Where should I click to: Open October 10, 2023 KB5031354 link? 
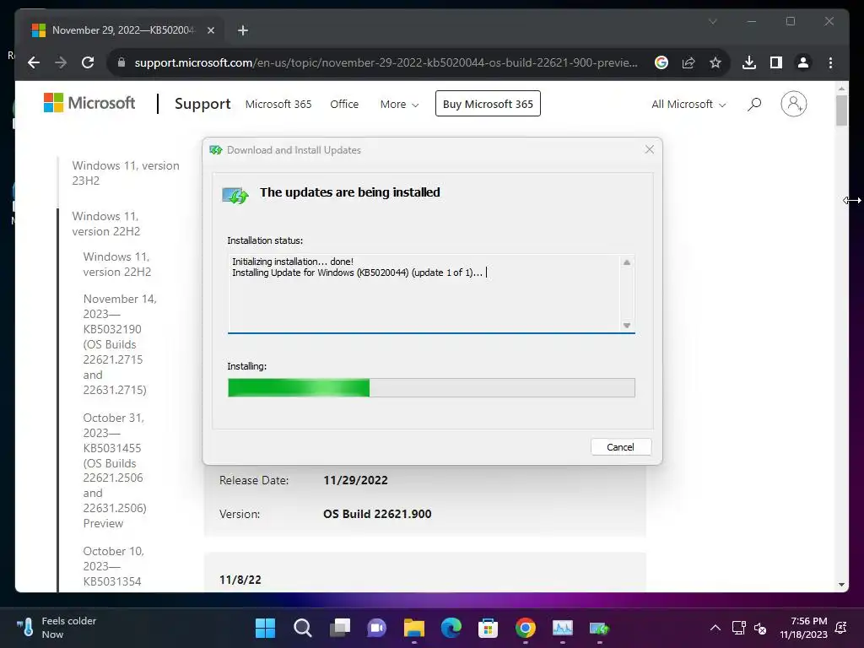click(113, 566)
